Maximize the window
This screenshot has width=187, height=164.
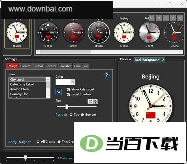pos(170,4)
